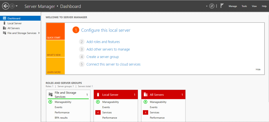Open the All Servers tile header
The height and width of the screenshot is (122, 269).
pos(163,95)
